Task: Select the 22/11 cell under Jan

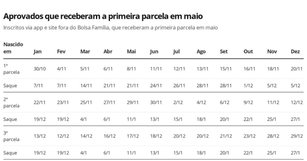Action: 40,102
